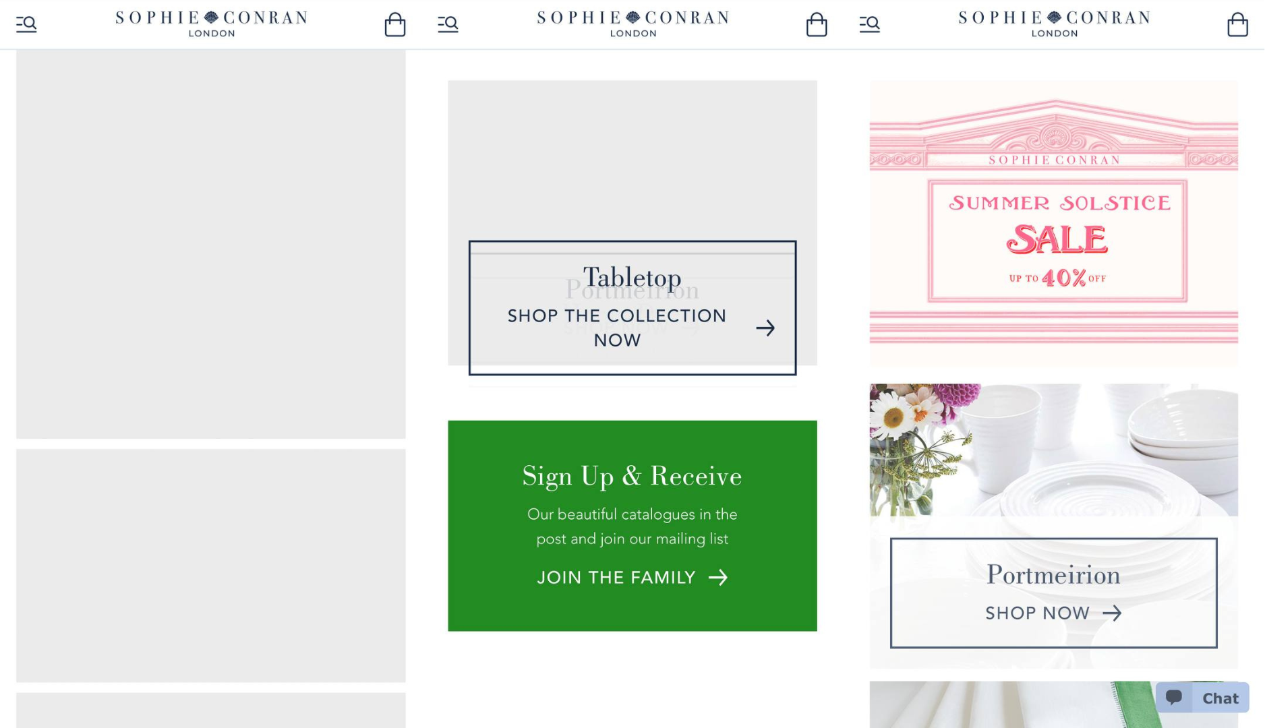The width and height of the screenshot is (1265, 728).
Task: Open the shopping bag in the right header
Action: (x=1237, y=25)
